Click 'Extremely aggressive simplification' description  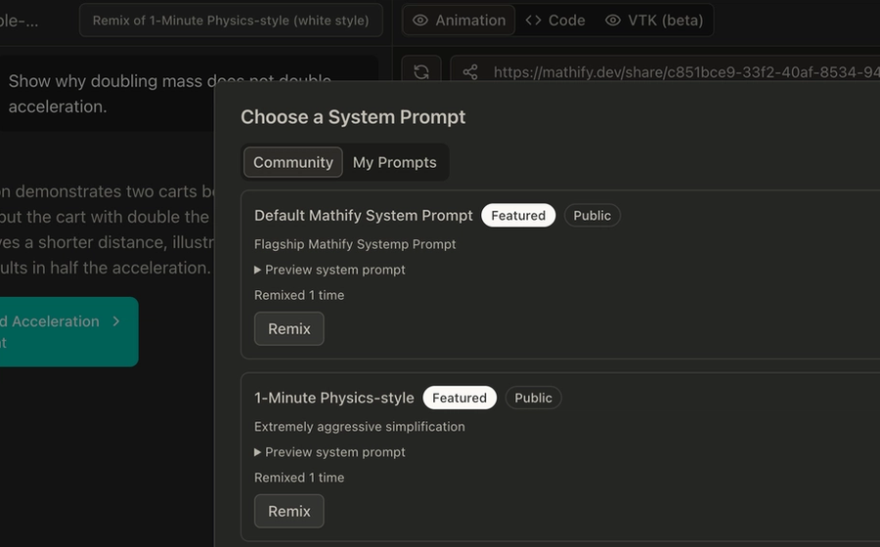pyautogui.click(x=359, y=427)
